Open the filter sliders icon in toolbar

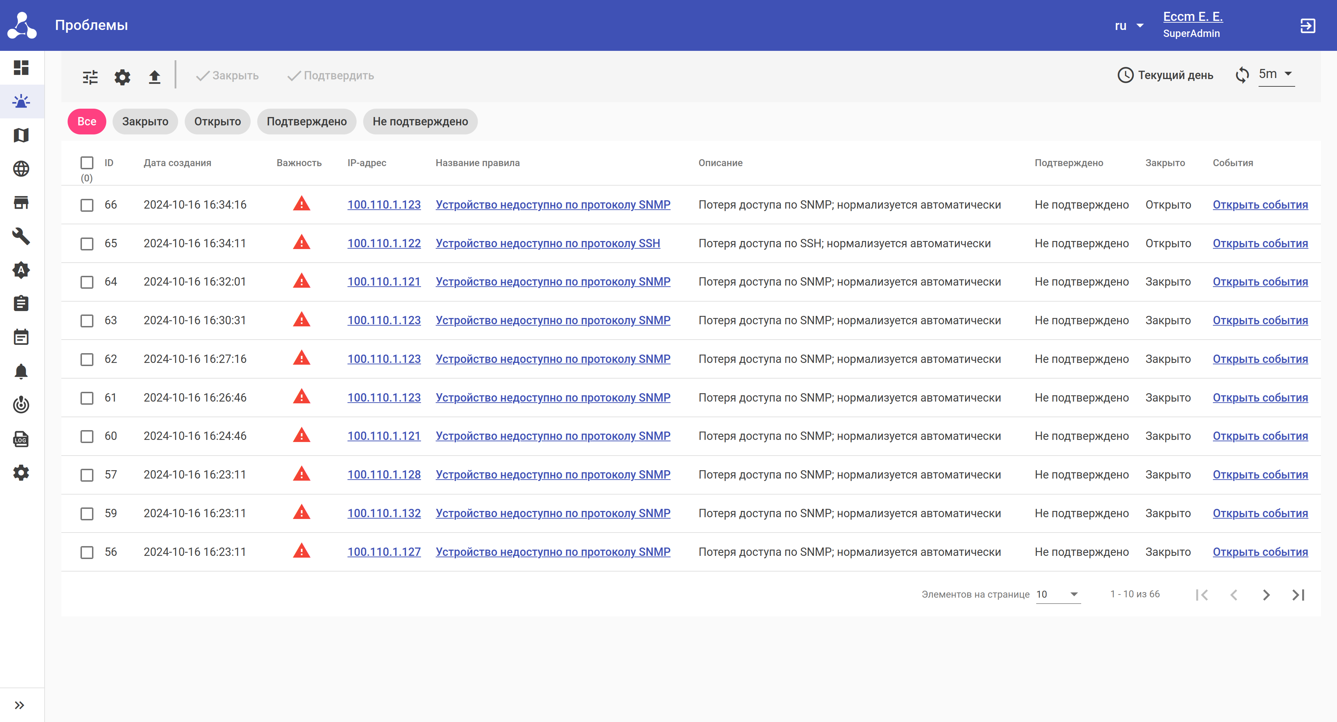pos(90,77)
